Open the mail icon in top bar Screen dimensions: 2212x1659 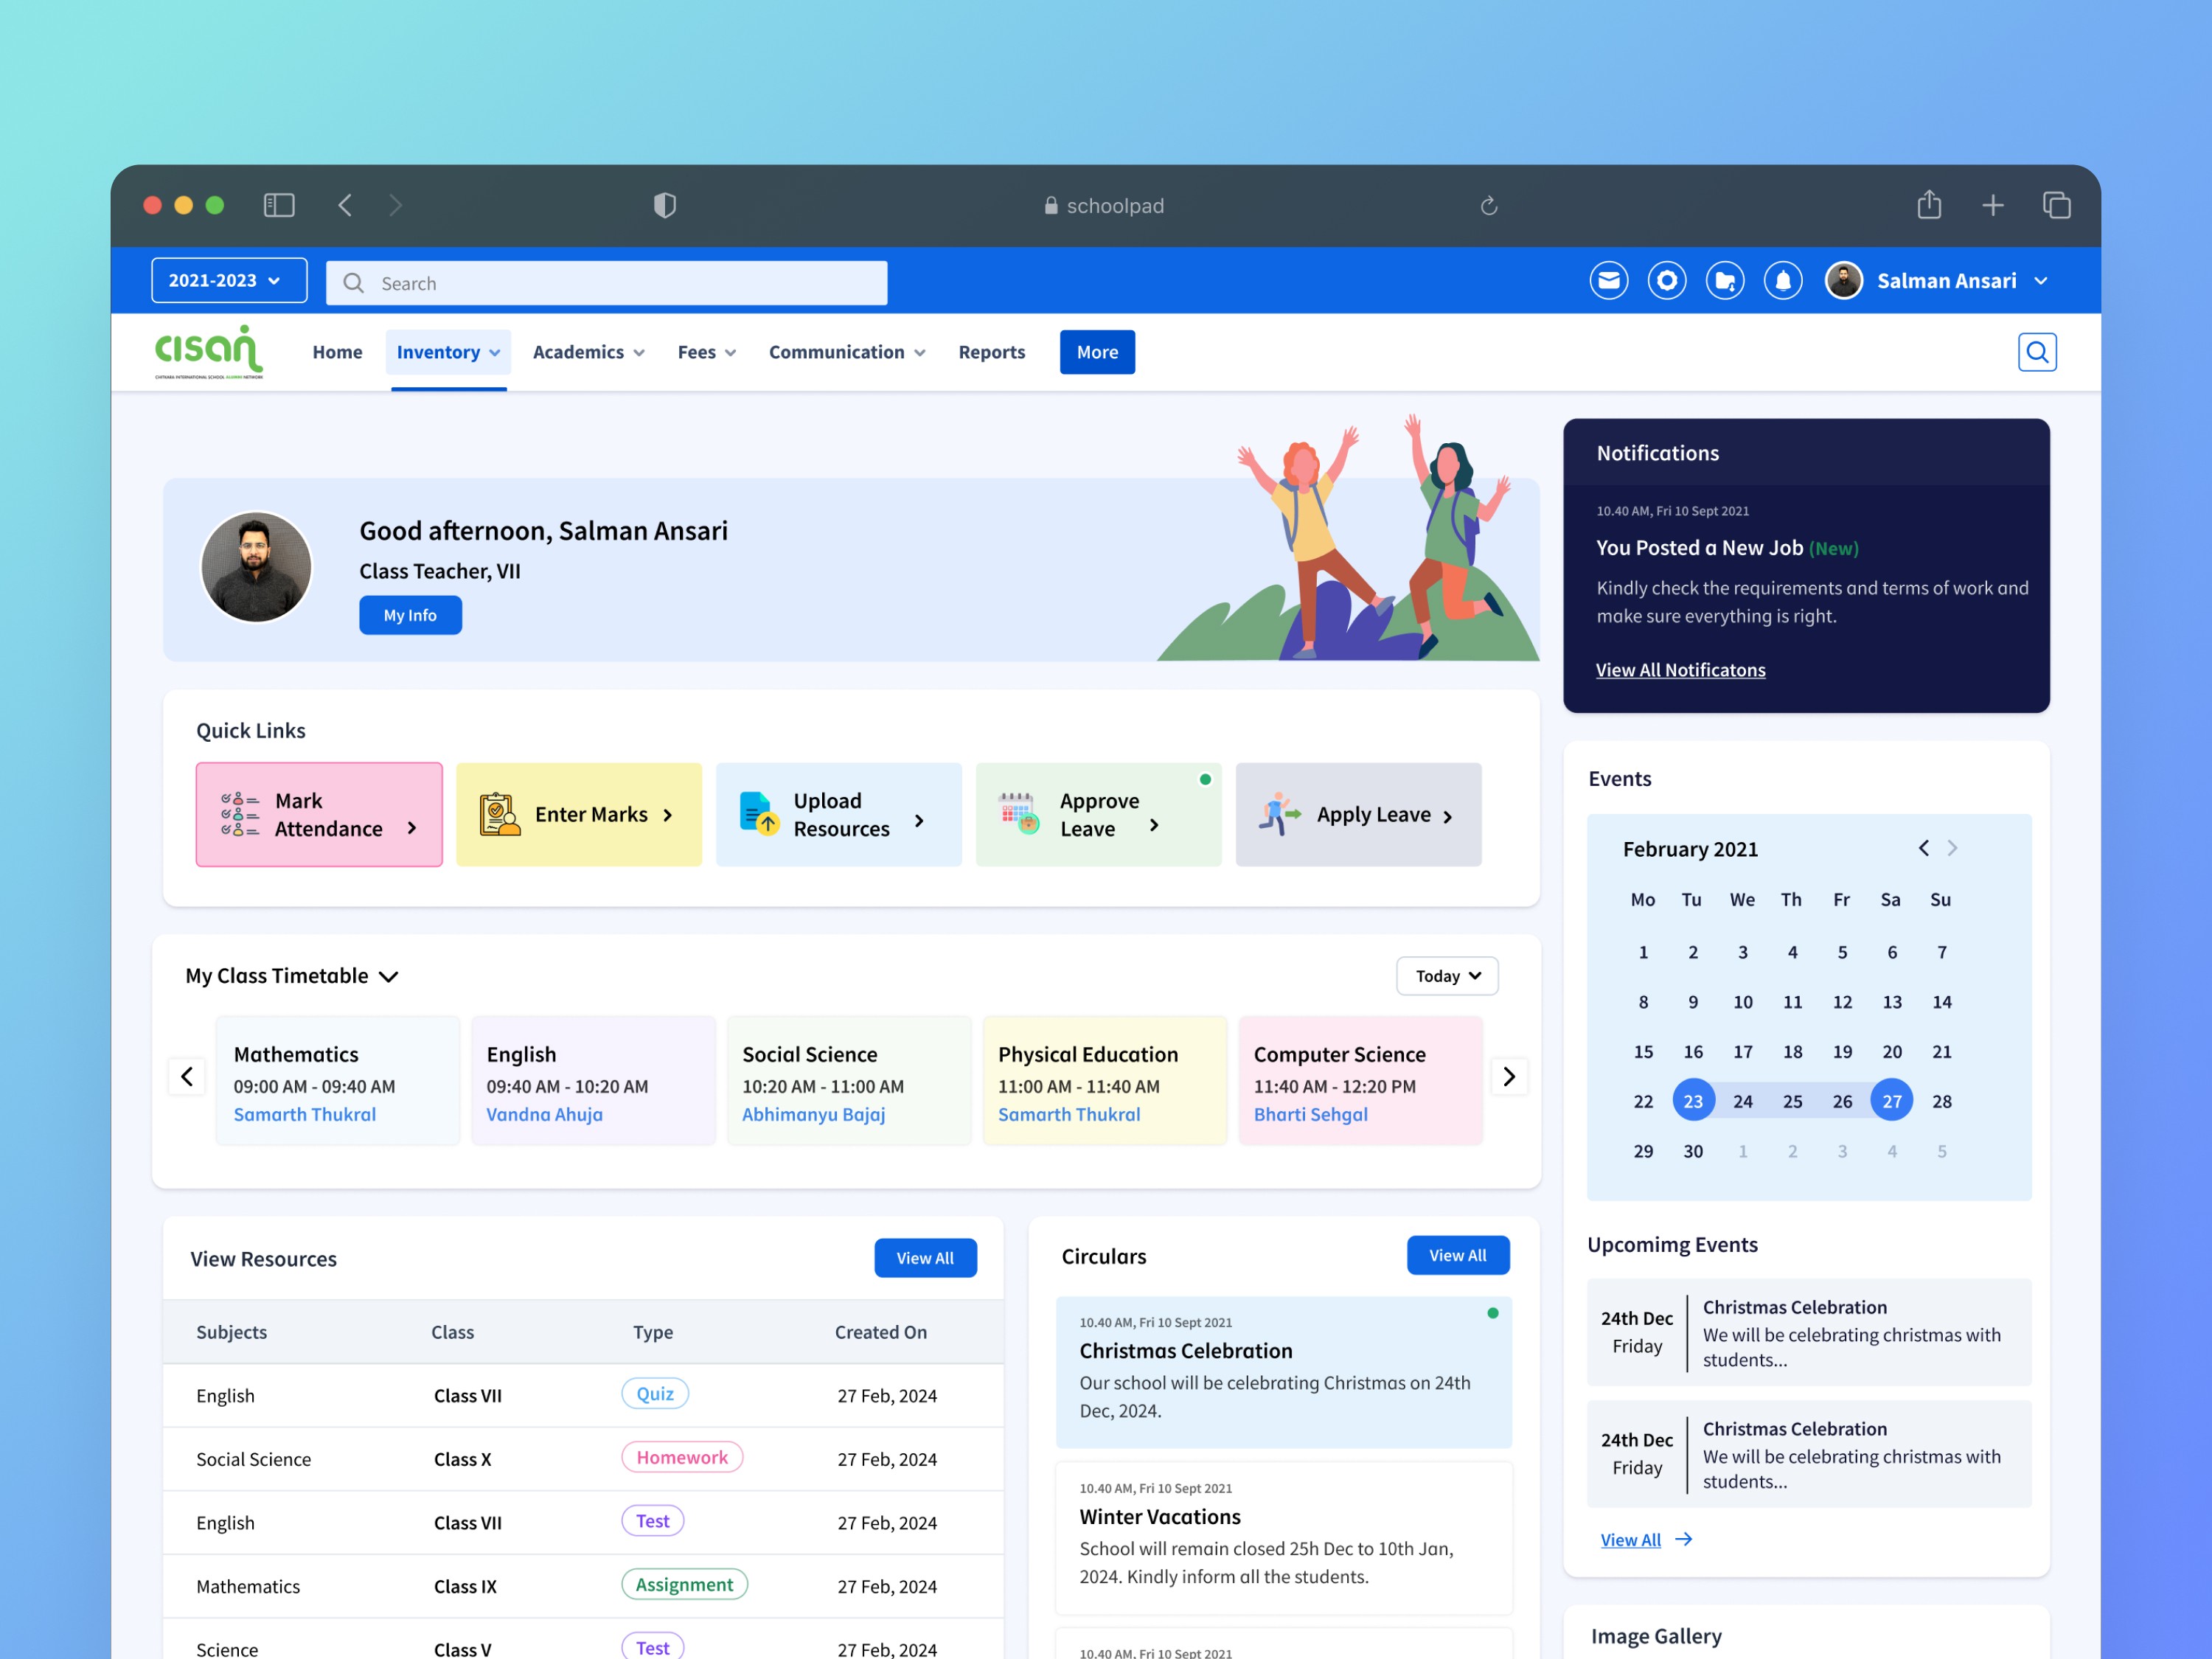[x=1608, y=281]
